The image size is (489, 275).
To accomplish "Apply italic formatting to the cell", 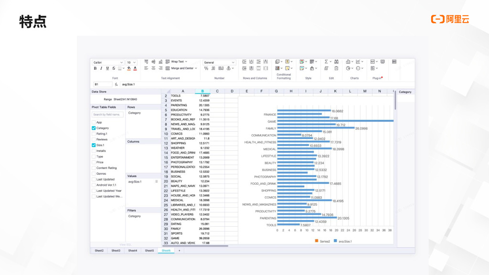I will 101,68.
